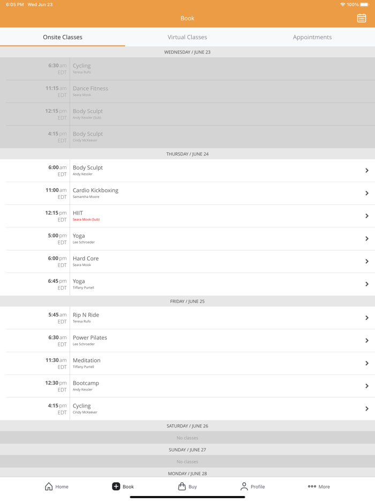Select the Onsite Classes tab
Image resolution: width=375 pixels, height=501 pixels.
63,37
